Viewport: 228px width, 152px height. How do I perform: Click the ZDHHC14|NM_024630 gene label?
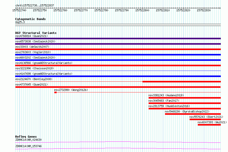[28, 140]
